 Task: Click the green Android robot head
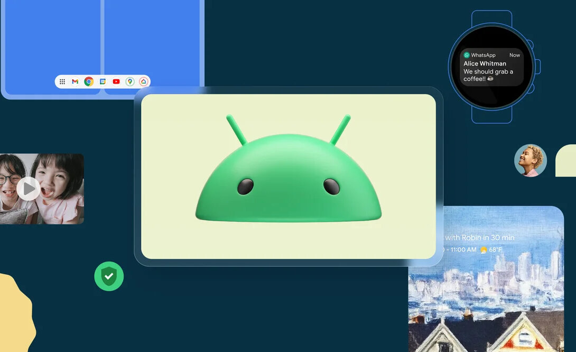[x=289, y=169]
